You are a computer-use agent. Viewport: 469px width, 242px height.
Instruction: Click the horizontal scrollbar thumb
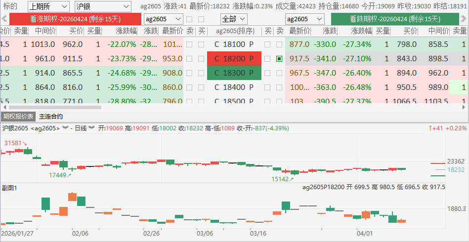point(55,107)
